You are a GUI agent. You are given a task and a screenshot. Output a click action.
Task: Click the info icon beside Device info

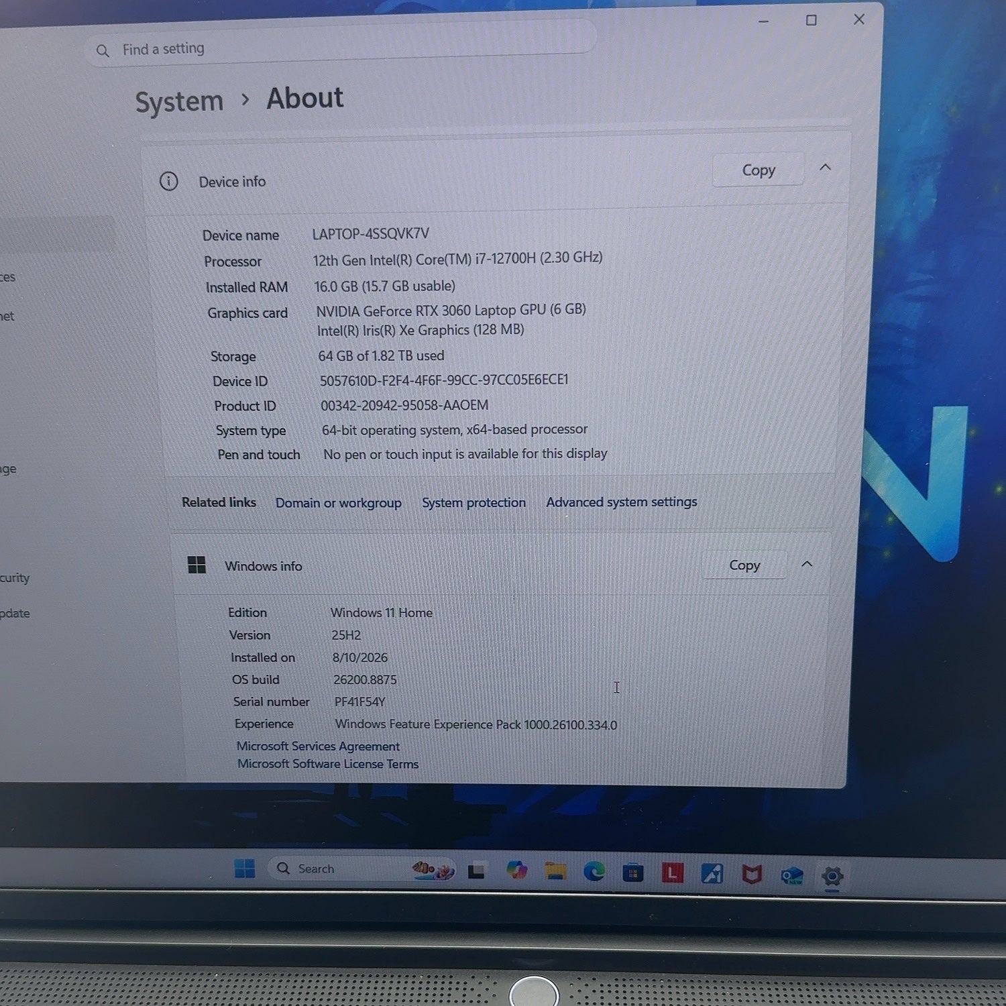click(x=168, y=181)
